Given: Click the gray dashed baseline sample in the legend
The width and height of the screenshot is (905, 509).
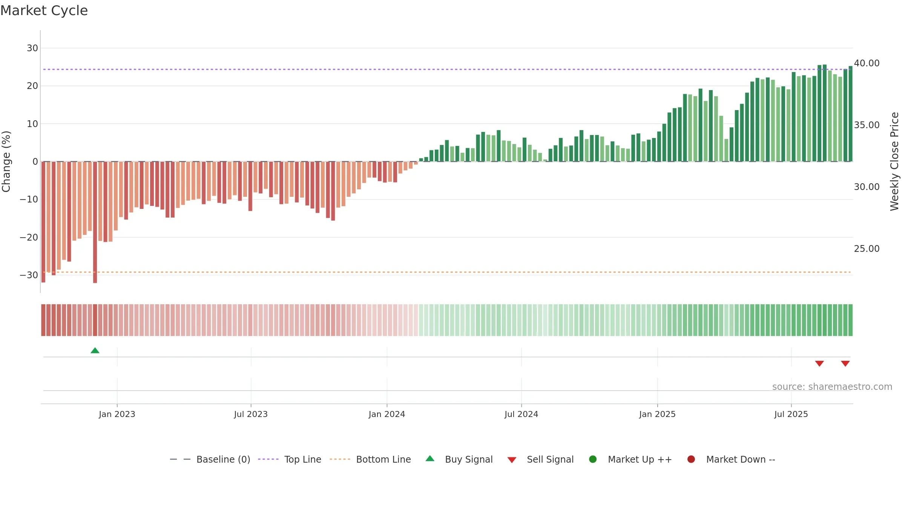Looking at the screenshot, I should point(180,459).
